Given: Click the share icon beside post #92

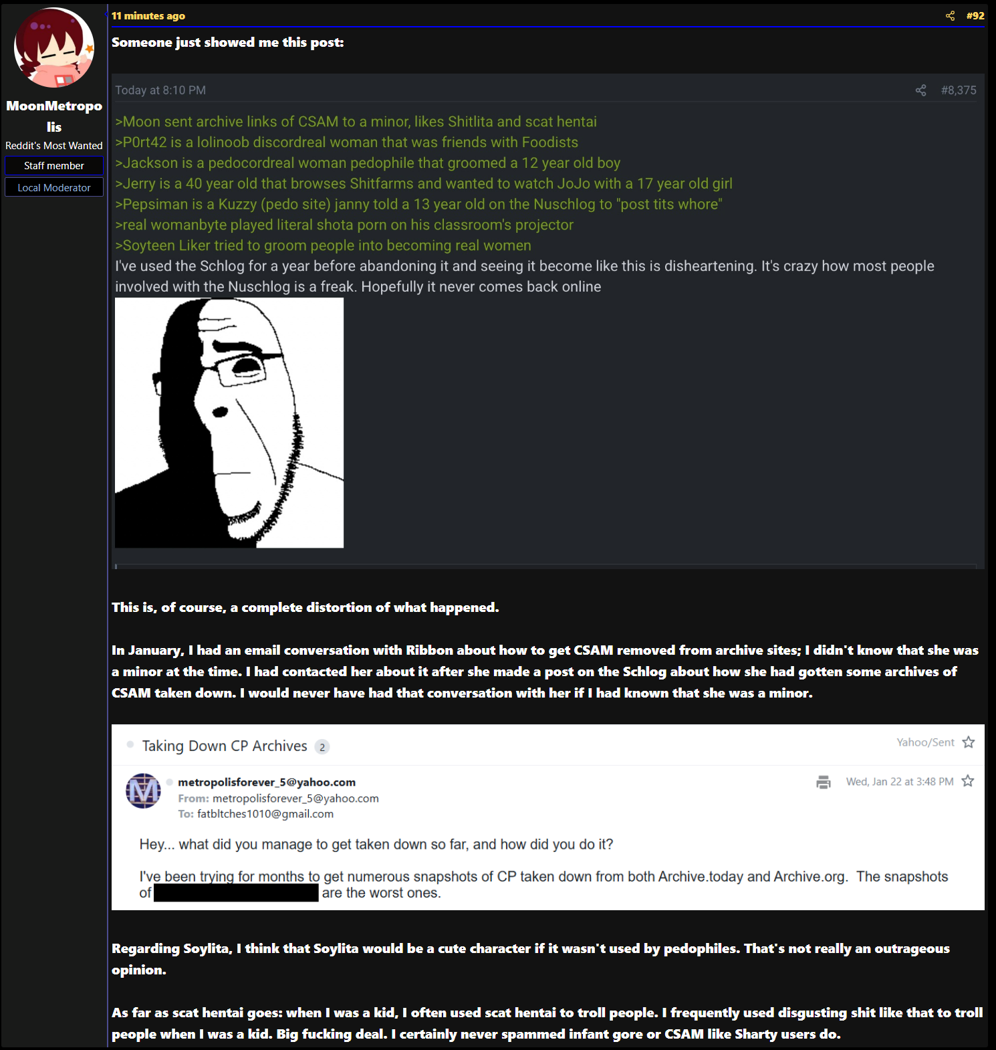Looking at the screenshot, I should coord(950,15).
